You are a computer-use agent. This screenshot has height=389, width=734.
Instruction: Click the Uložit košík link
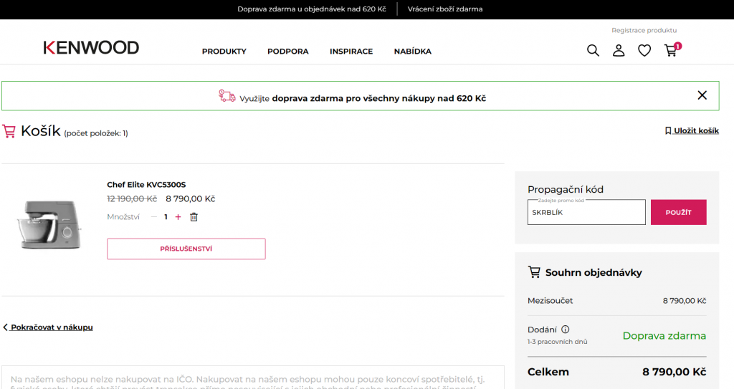pos(692,130)
